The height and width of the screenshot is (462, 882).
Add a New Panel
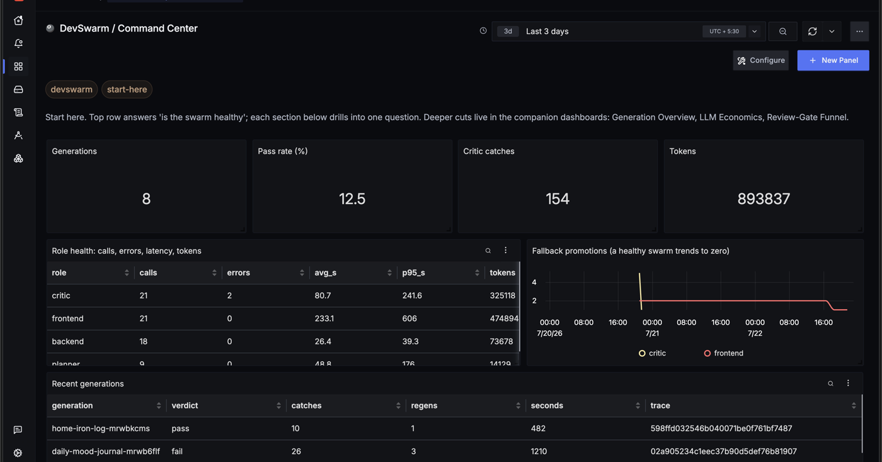click(x=833, y=60)
